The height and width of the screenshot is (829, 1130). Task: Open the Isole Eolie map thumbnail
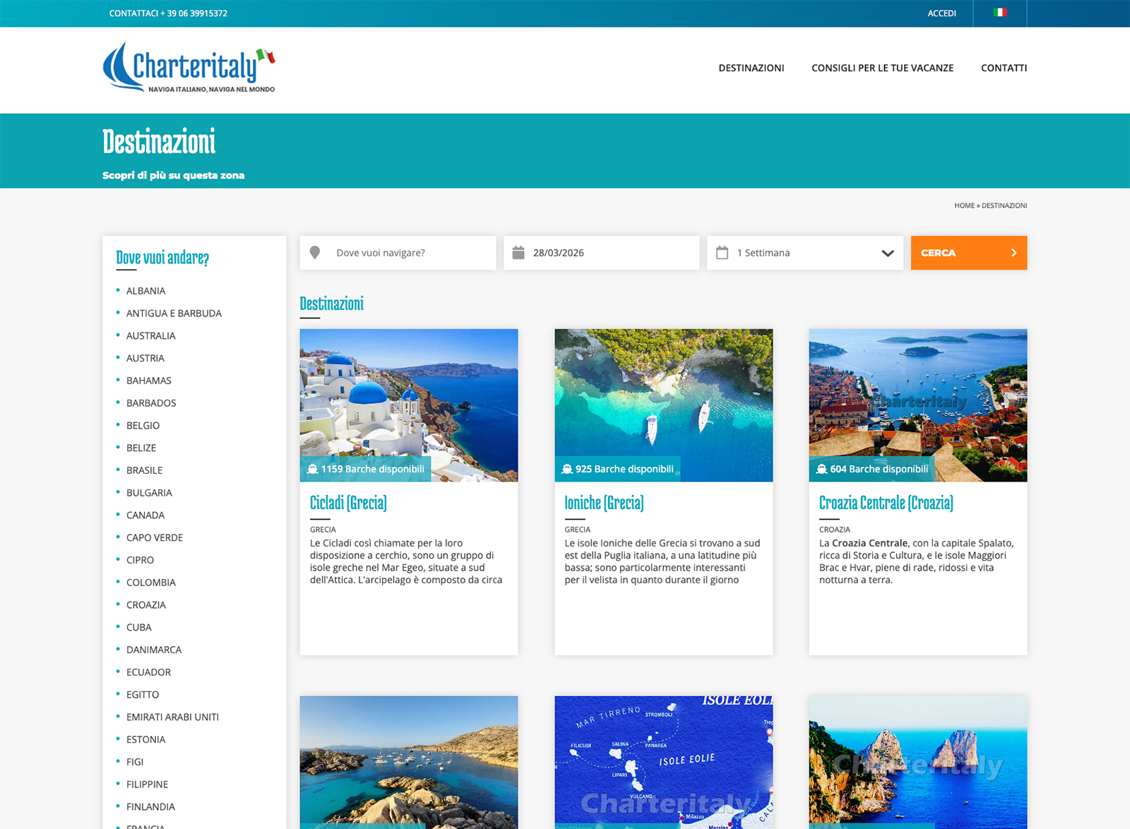click(x=663, y=761)
